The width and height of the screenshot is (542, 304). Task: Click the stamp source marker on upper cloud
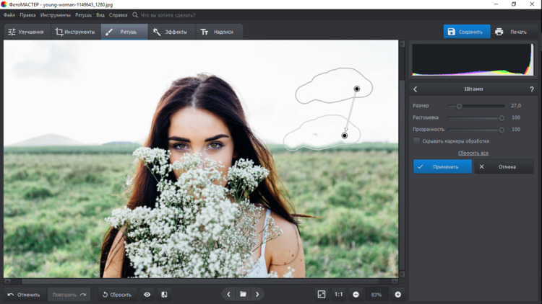[357, 89]
